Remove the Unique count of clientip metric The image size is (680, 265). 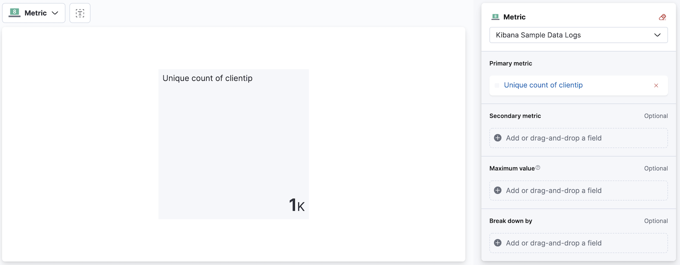[x=656, y=85]
